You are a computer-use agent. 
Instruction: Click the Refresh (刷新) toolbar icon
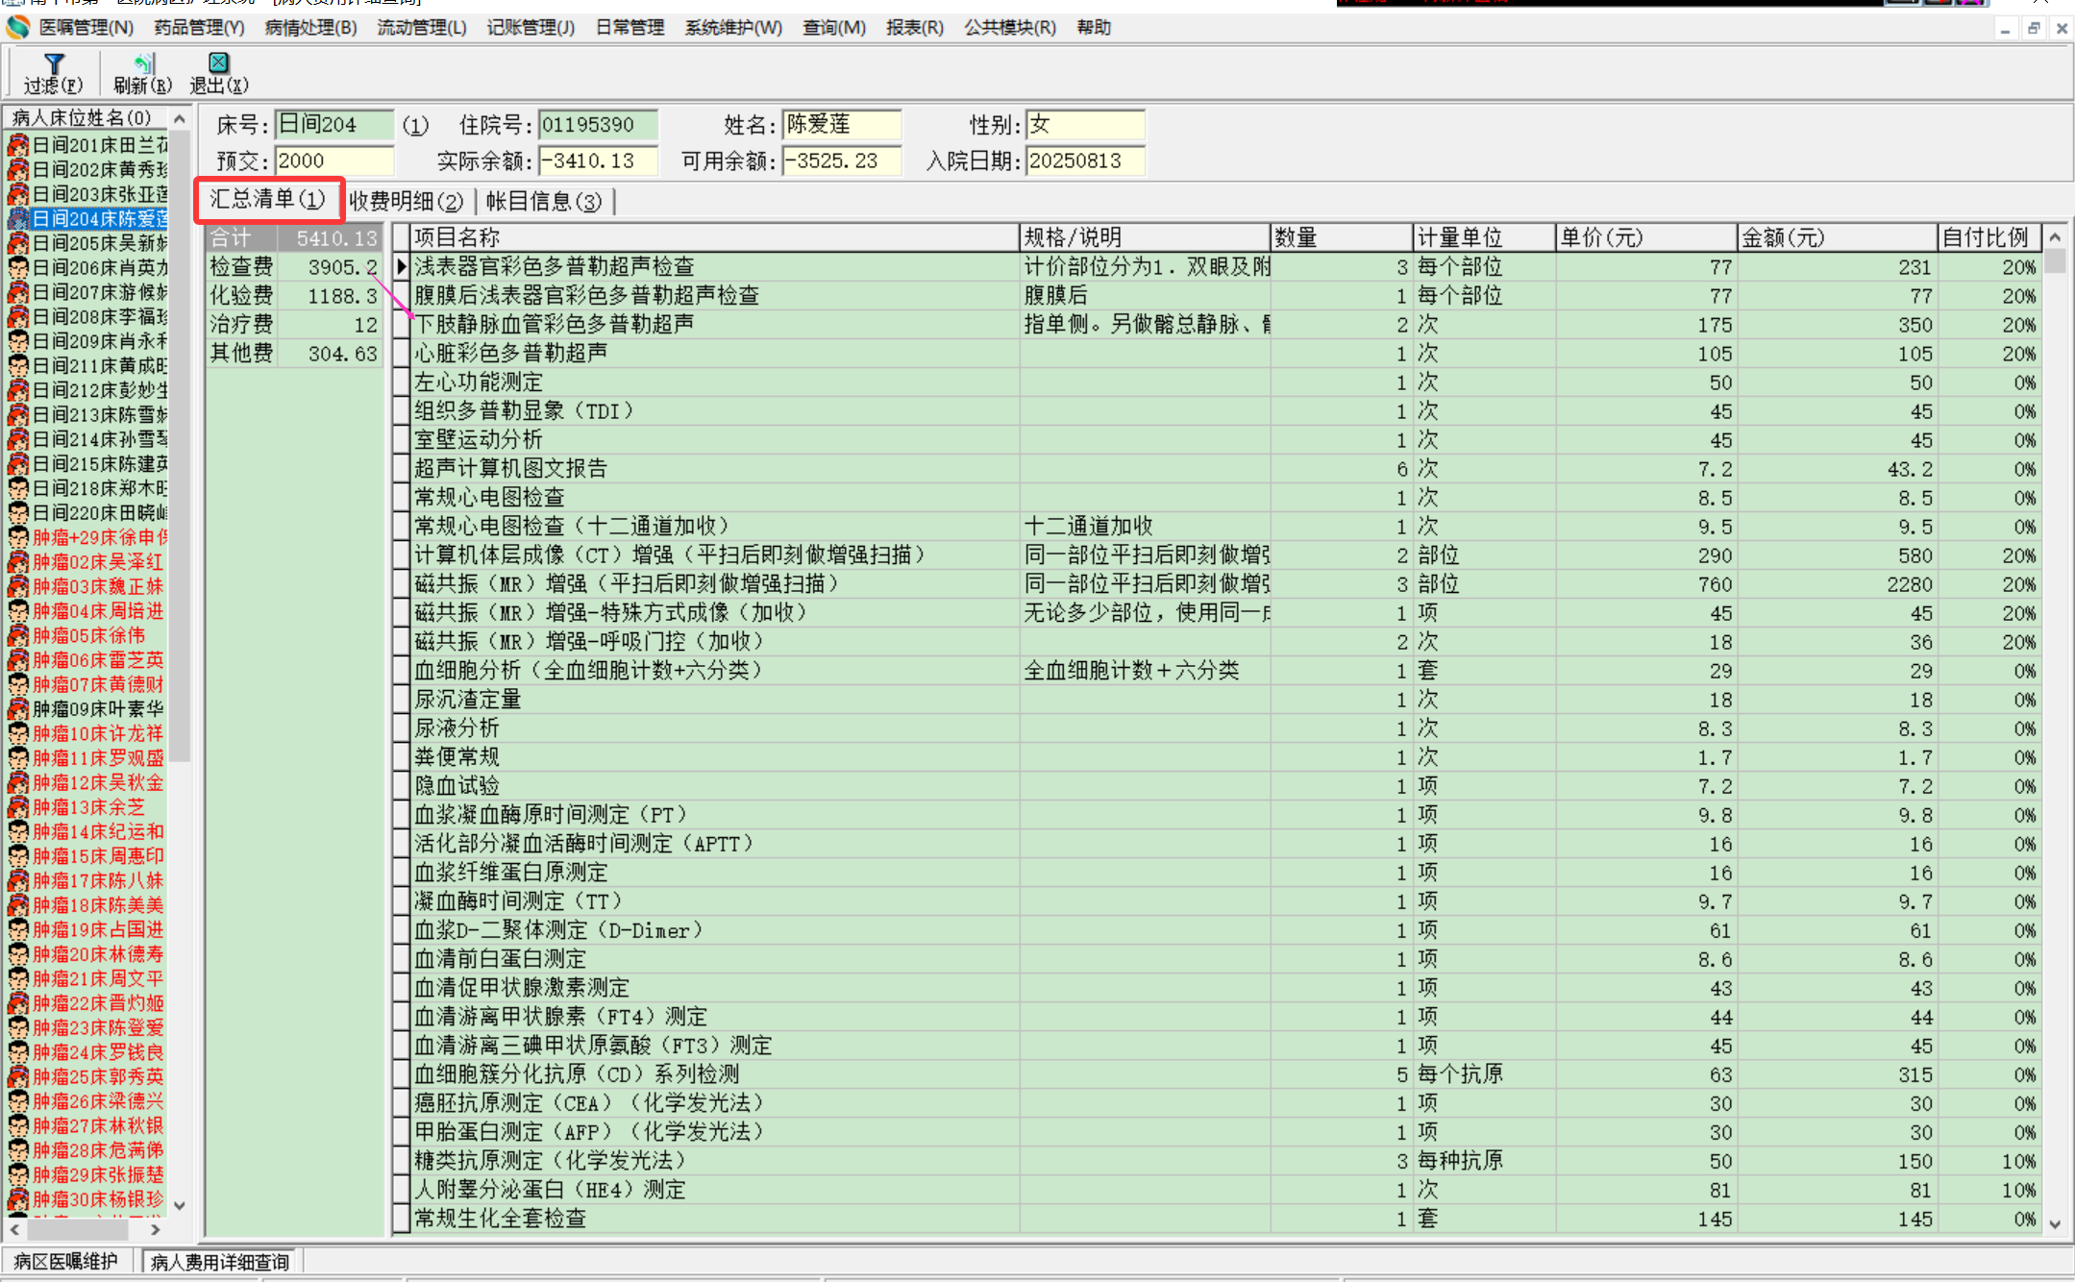pos(143,64)
